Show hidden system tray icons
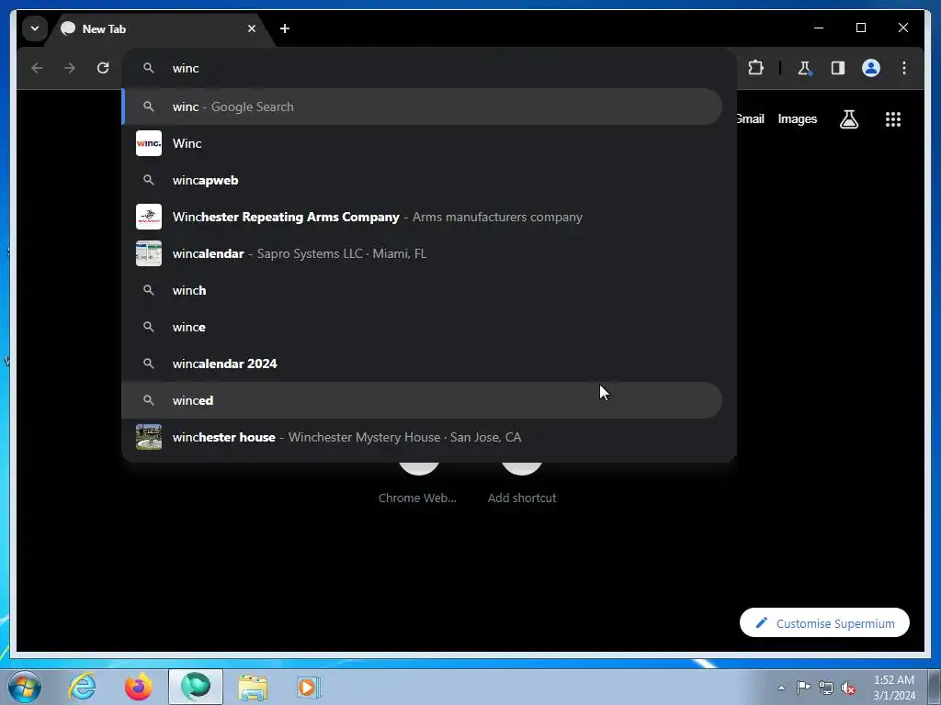 pos(781,688)
